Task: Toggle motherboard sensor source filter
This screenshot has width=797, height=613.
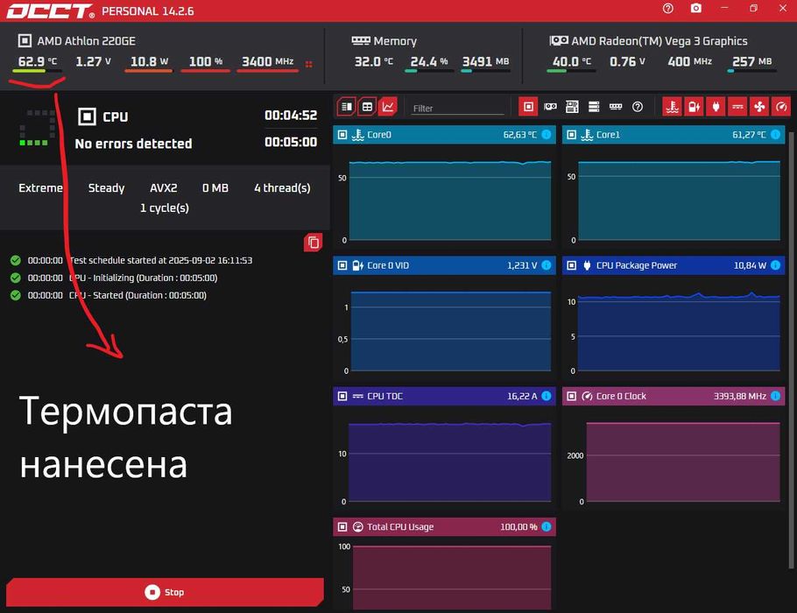Action: (572, 107)
